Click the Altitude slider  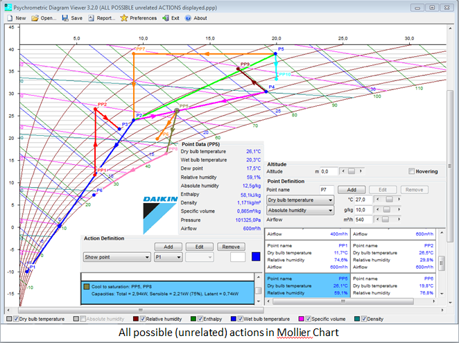[x=352, y=171]
